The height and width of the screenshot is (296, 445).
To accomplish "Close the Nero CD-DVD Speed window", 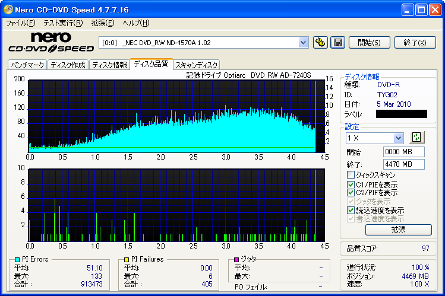I will (435, 10).
